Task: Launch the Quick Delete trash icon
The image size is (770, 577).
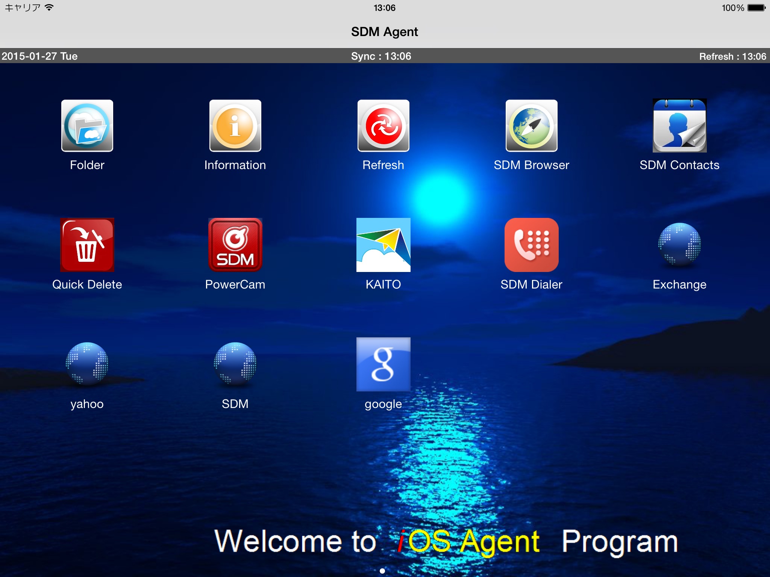Action: tap(87, 245)
